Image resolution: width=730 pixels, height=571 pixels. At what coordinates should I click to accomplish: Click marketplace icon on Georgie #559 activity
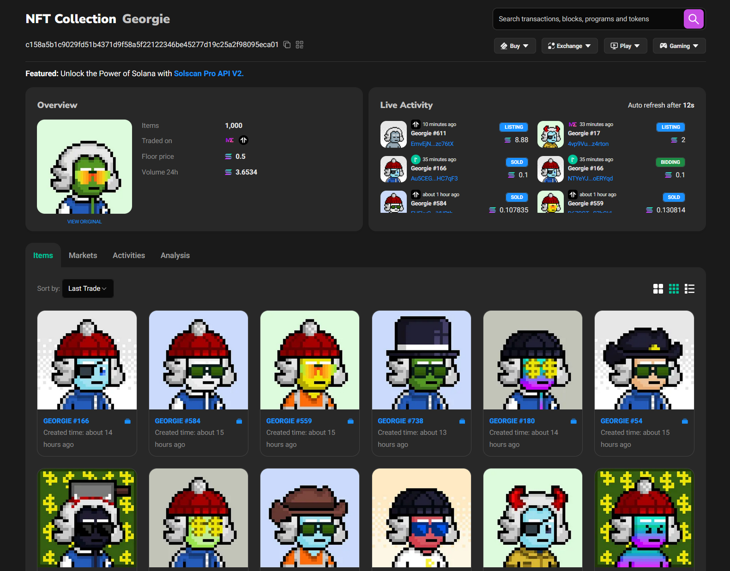[x=573, y=194]
